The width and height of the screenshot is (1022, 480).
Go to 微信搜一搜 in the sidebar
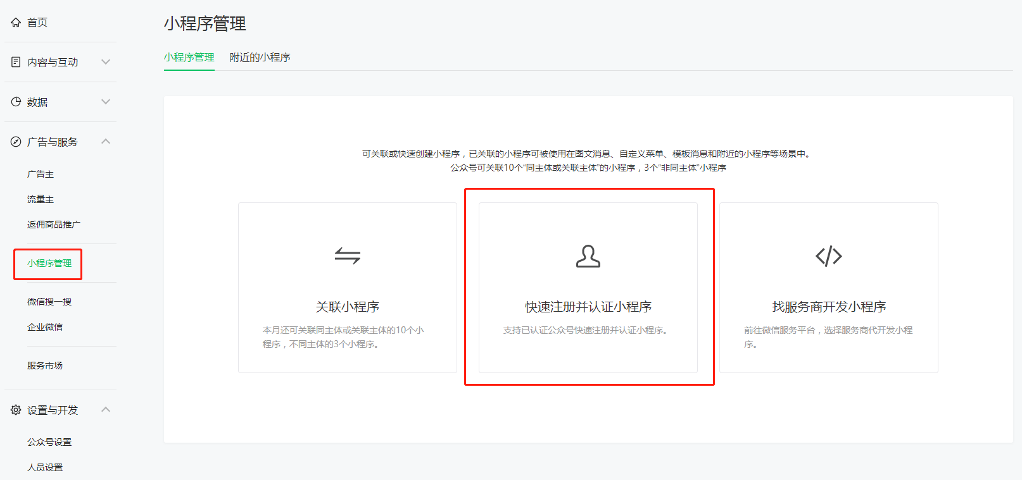coord(49,302)
